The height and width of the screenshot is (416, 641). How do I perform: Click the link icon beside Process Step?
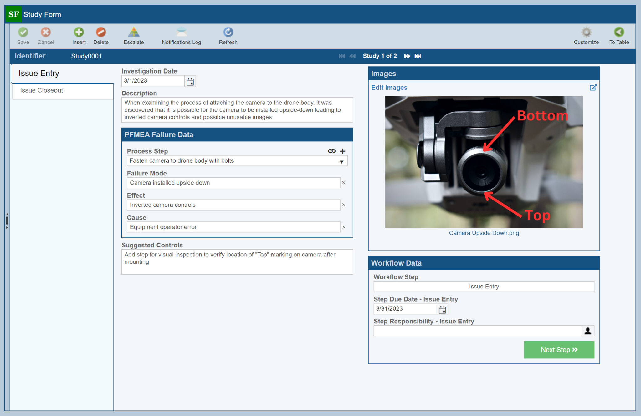click(x=332, y=151)
